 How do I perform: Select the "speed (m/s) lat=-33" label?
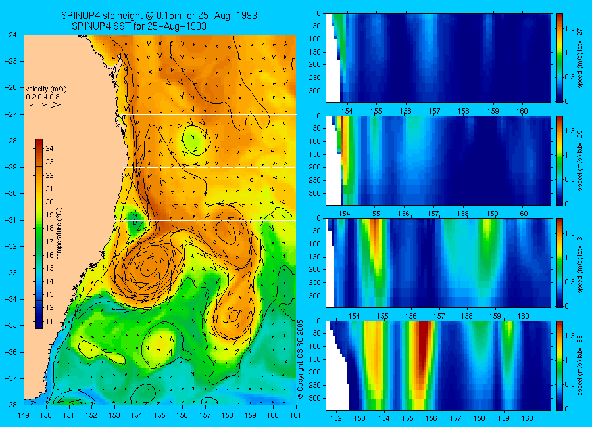tap(581, 366)
